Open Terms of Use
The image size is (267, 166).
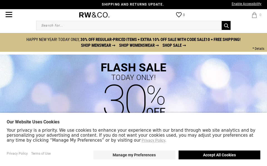(41, 154)
